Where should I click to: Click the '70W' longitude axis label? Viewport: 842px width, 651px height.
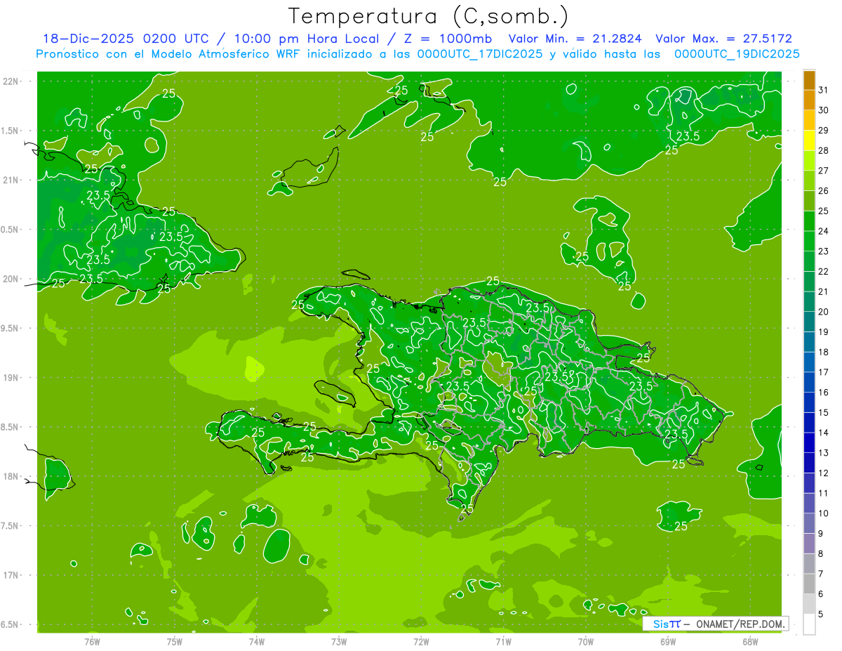tap(586, 641)
